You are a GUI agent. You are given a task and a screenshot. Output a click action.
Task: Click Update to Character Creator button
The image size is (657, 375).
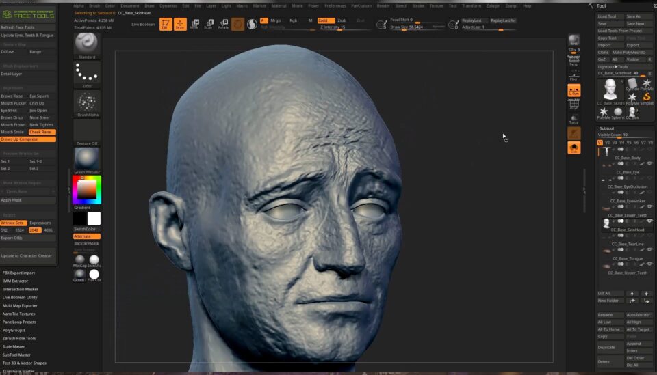click(x=27, y=255)
